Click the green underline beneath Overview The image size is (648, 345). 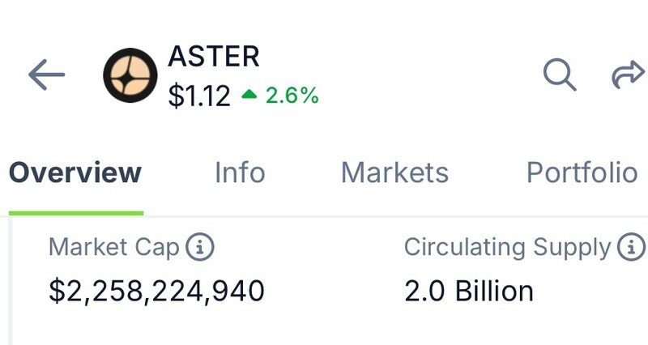pyautogui.click(x=75, y=213)
